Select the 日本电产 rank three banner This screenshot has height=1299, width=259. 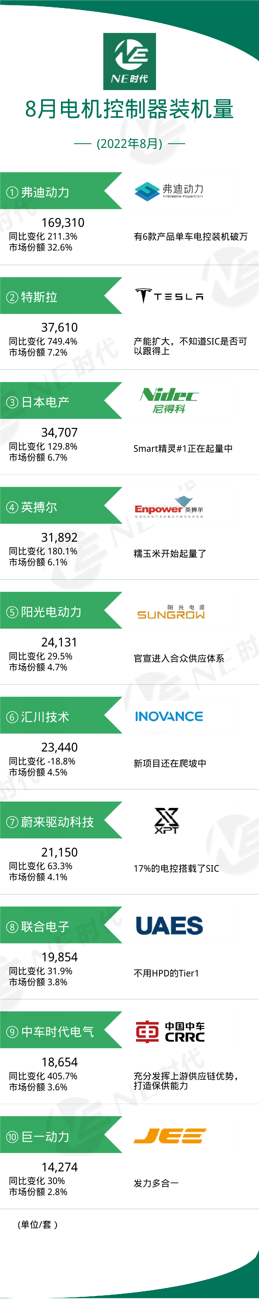pyautogui.click(x=55, y=402)
